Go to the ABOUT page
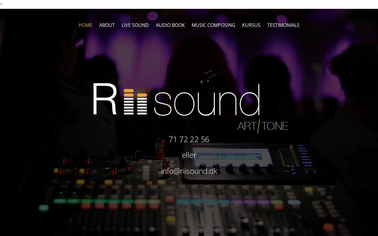This screenshot has width=378, height=236. tap(107, 25)
